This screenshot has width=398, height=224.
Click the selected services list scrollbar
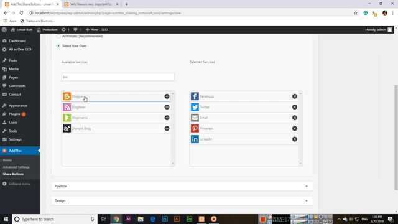[300, 128]
